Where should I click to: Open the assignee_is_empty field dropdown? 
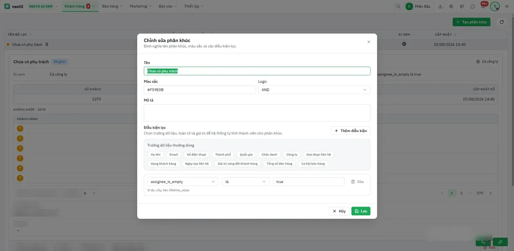[183, 182]
